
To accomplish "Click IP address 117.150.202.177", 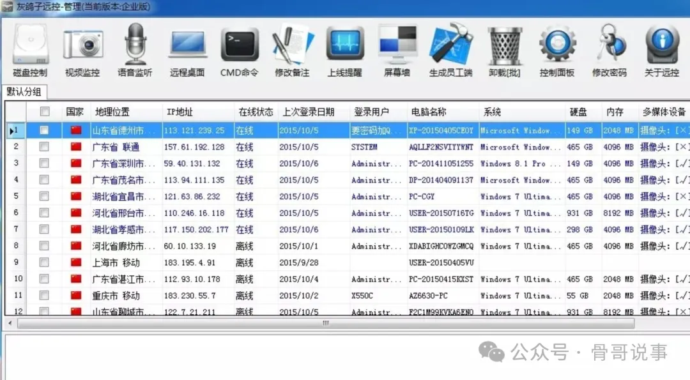I will pyautogui.click(x=196, y=229).
